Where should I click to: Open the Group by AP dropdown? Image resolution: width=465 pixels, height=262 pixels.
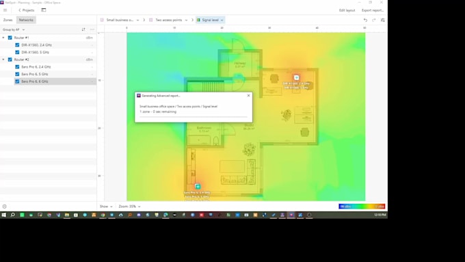point(14,29)
